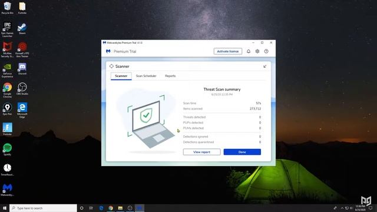Open the GeForce Experience desktop shortcut

(x=7, y=71)
